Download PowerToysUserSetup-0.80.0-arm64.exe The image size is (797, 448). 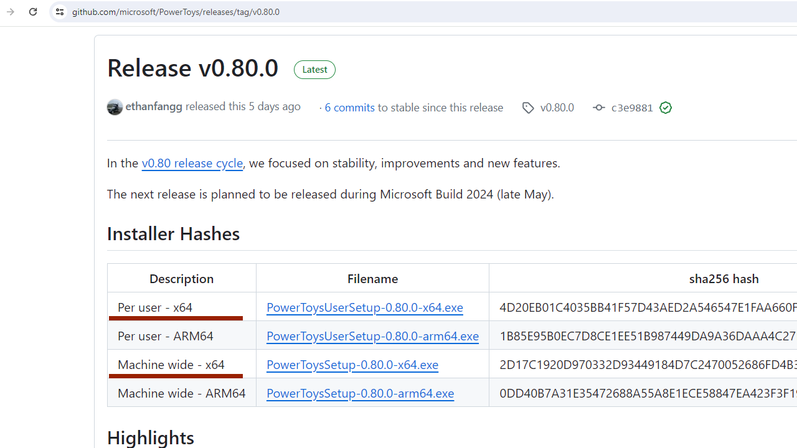(x=372, y=335)
